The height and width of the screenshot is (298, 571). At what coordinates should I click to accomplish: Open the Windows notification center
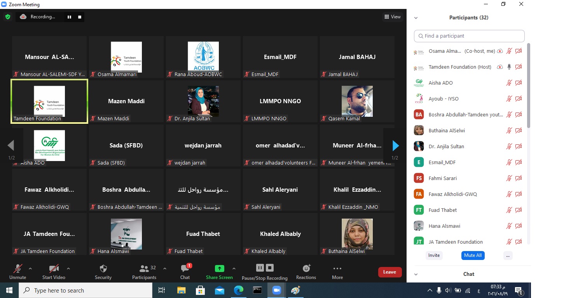tap(518, 290)
